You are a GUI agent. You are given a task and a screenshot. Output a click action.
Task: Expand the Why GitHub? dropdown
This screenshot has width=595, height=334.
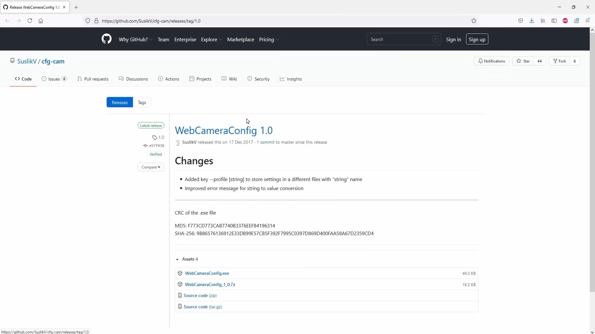[x=135, y=39]
